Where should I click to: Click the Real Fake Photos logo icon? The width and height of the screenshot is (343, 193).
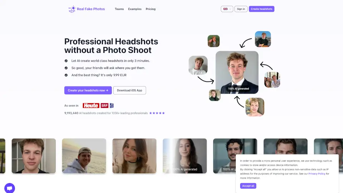tap(72, 9)
